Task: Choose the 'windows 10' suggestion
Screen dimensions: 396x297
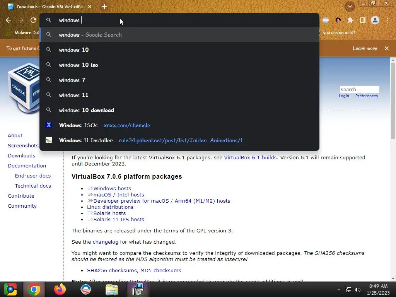Action: pos(179,50)
